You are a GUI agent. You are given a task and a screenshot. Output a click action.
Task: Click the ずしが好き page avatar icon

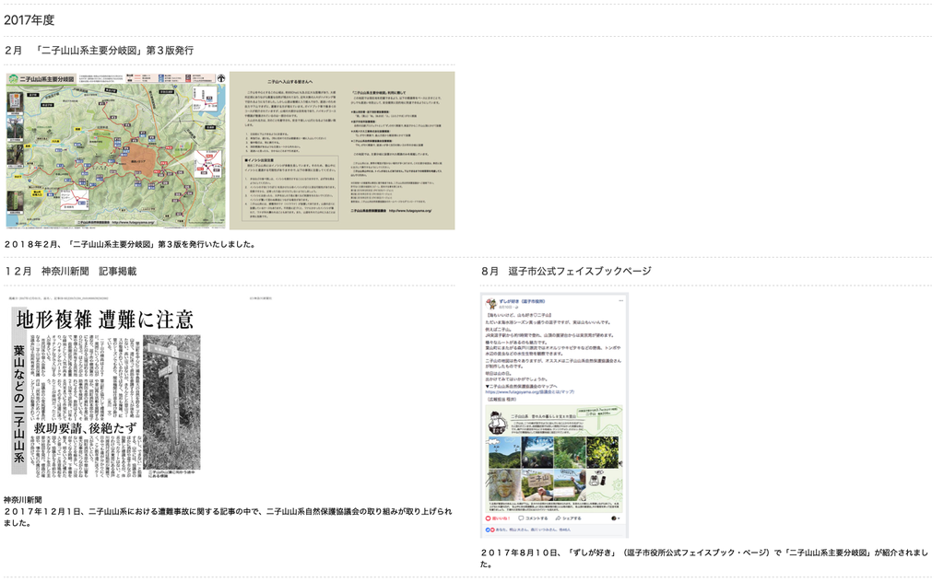point(491,303)
